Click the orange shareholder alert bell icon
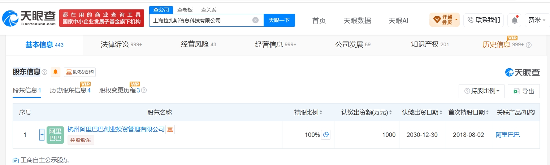Screen dimensions: 550x165 56,72
